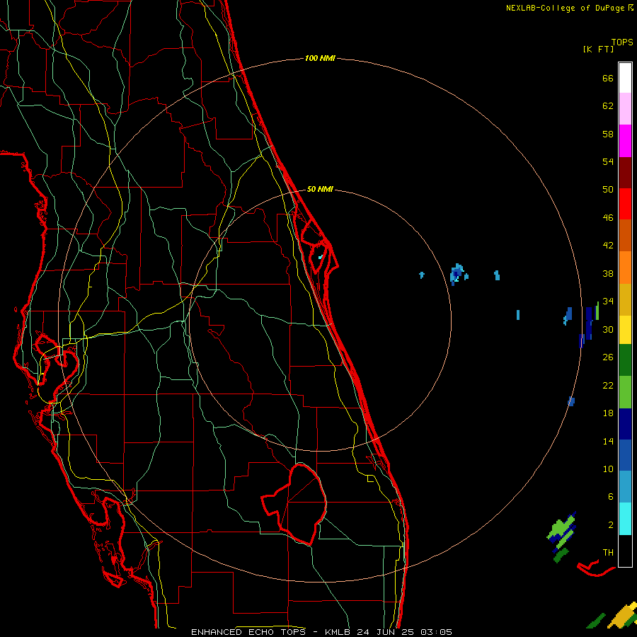Click the bright red 46-50 kft legend swatch
The image size is (637, 637).
point(625,204)
